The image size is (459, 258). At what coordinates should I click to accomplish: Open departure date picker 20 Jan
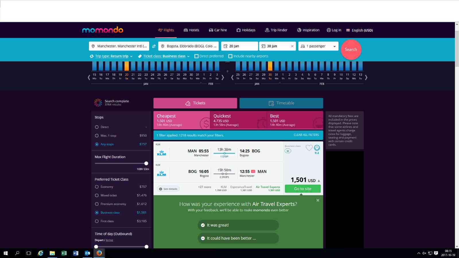(240, 46)
